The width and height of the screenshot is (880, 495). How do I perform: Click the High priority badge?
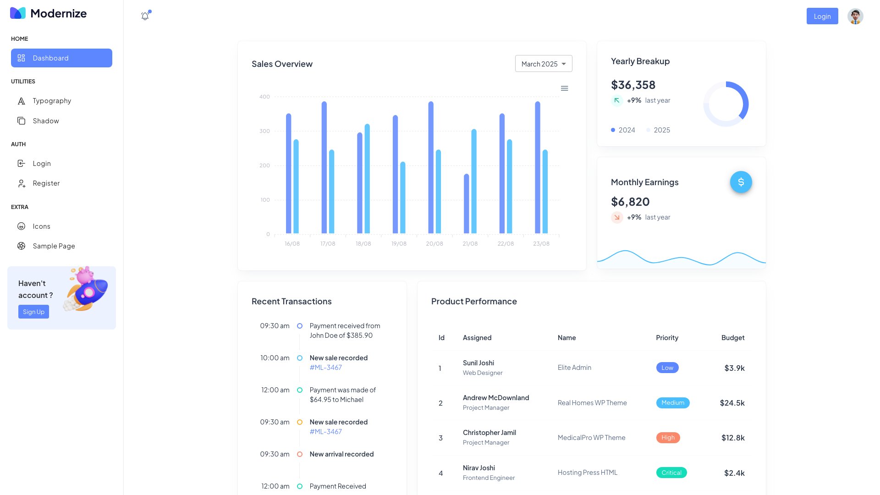tap(668, 438)
